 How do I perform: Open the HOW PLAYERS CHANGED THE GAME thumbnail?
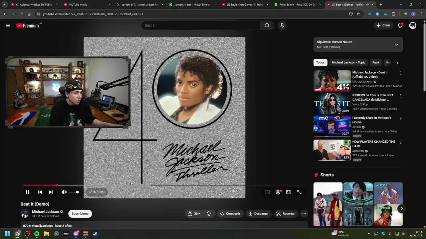[x=332, y=150]
